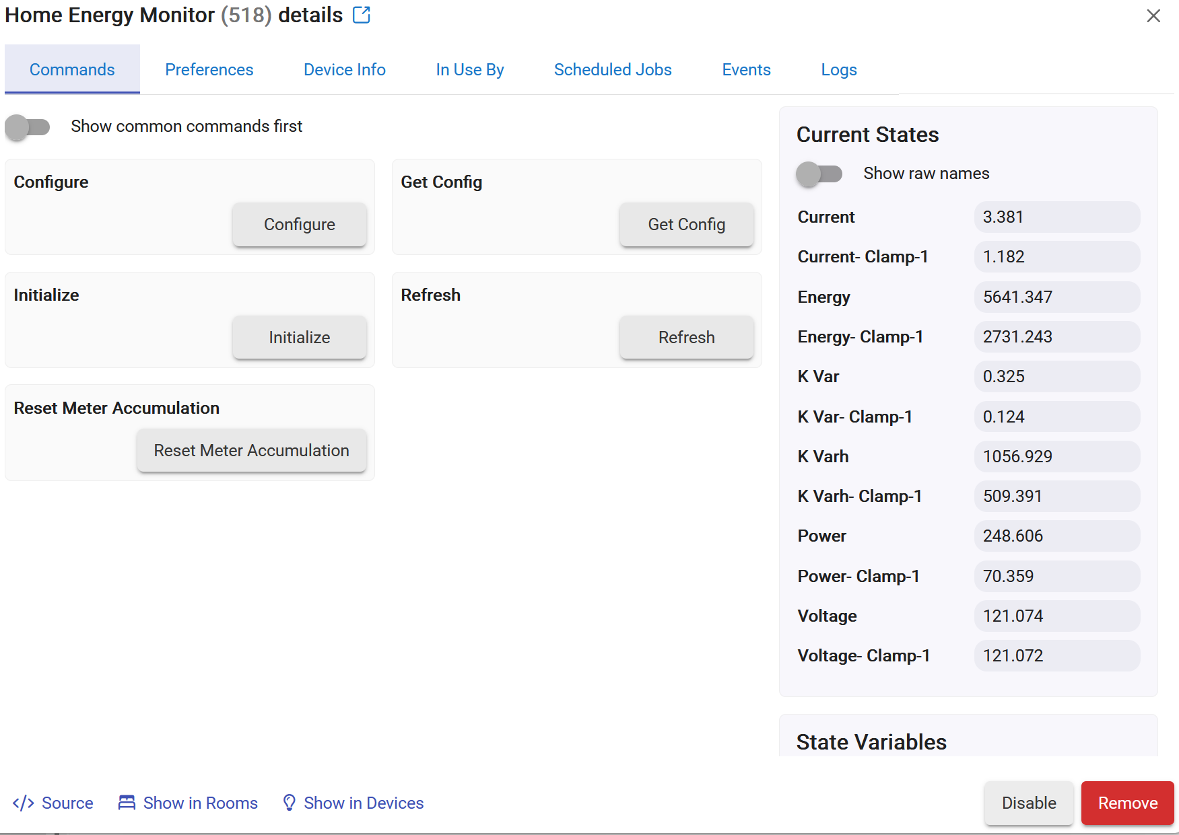The height and width of the screenshot is (835, 1179).
Task: Close the device details dialog
Action: click(x=1153, y=15)
